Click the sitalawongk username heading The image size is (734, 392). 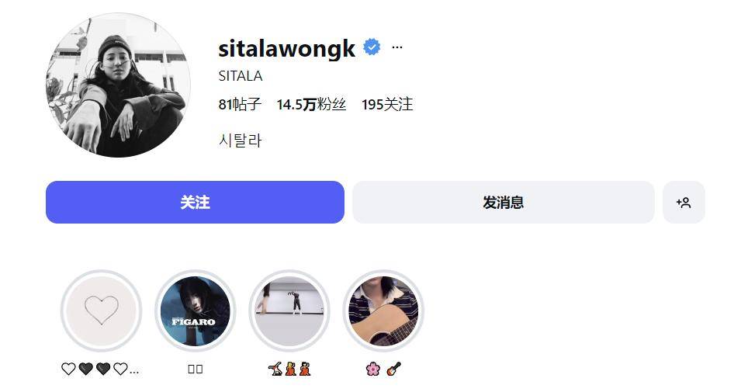coord(286,48)
